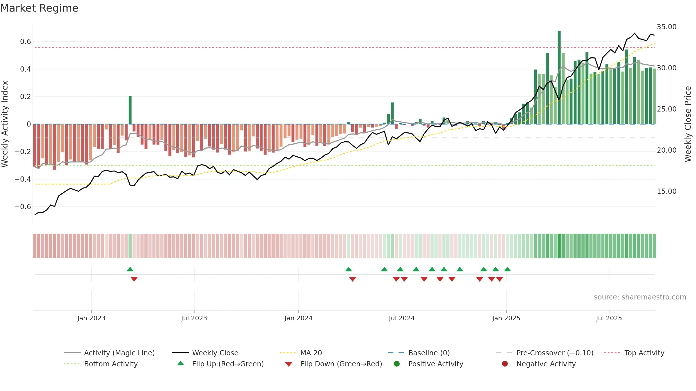The image size is (696, 391).
Task: Click the 30.00 price axis label
Action: pos(666,68)
